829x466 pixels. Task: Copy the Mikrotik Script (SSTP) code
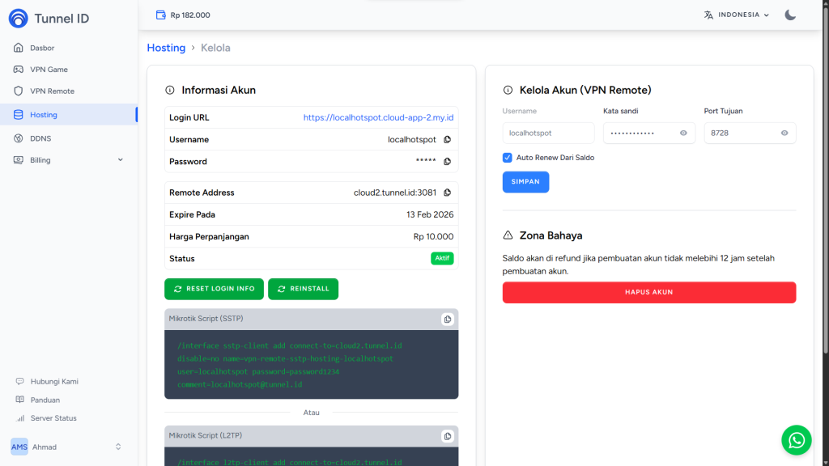(447, 320)
